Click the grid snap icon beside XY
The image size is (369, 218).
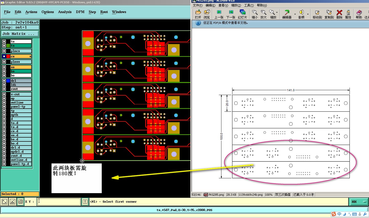coord(20,202)
